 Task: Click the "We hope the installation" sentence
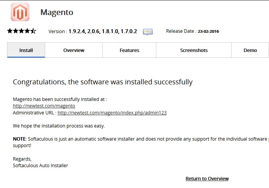click(59, 126)
